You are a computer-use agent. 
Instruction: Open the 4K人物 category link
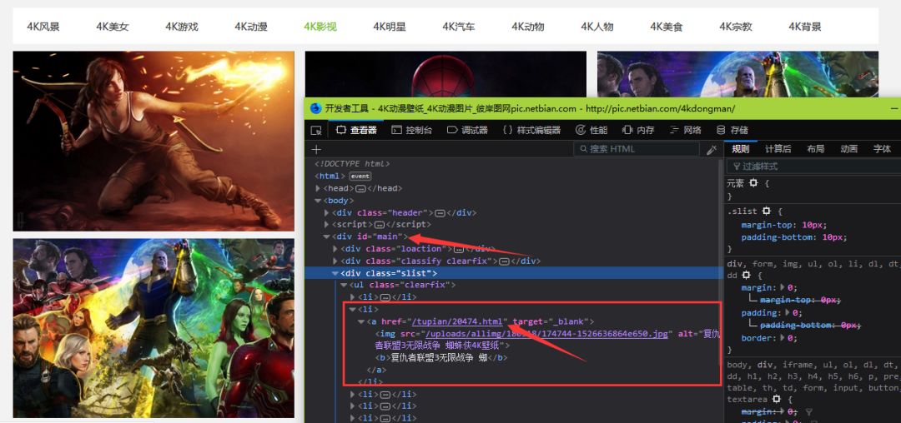(597, 27)
